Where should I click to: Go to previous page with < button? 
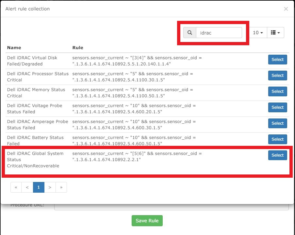tap(27, 187)
